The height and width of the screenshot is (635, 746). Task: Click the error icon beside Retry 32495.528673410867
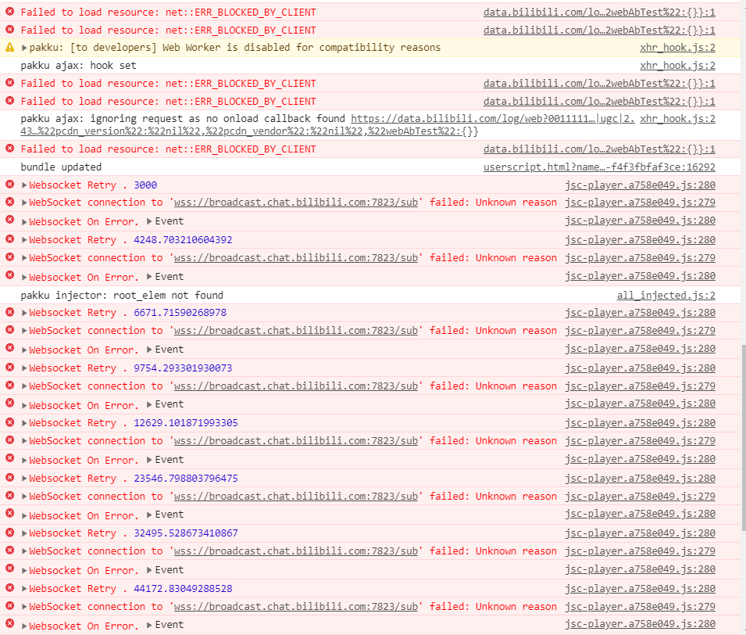tap(9, 532)
